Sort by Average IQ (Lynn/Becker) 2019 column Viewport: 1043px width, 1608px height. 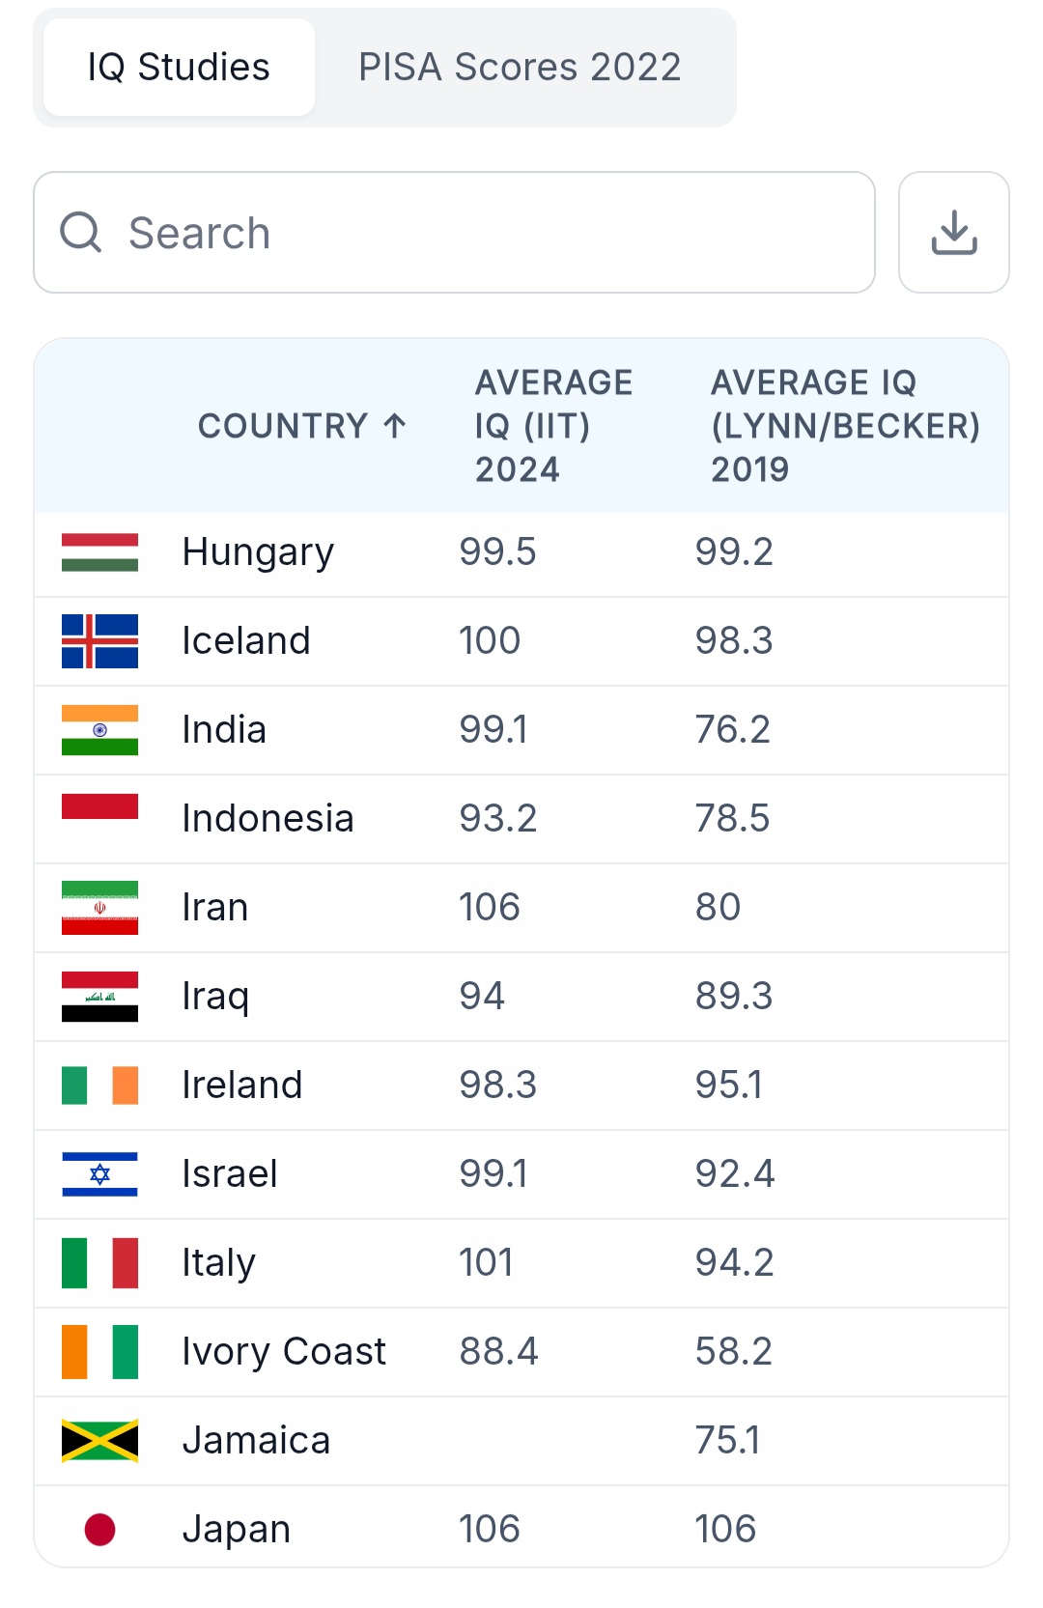point(845,426)
